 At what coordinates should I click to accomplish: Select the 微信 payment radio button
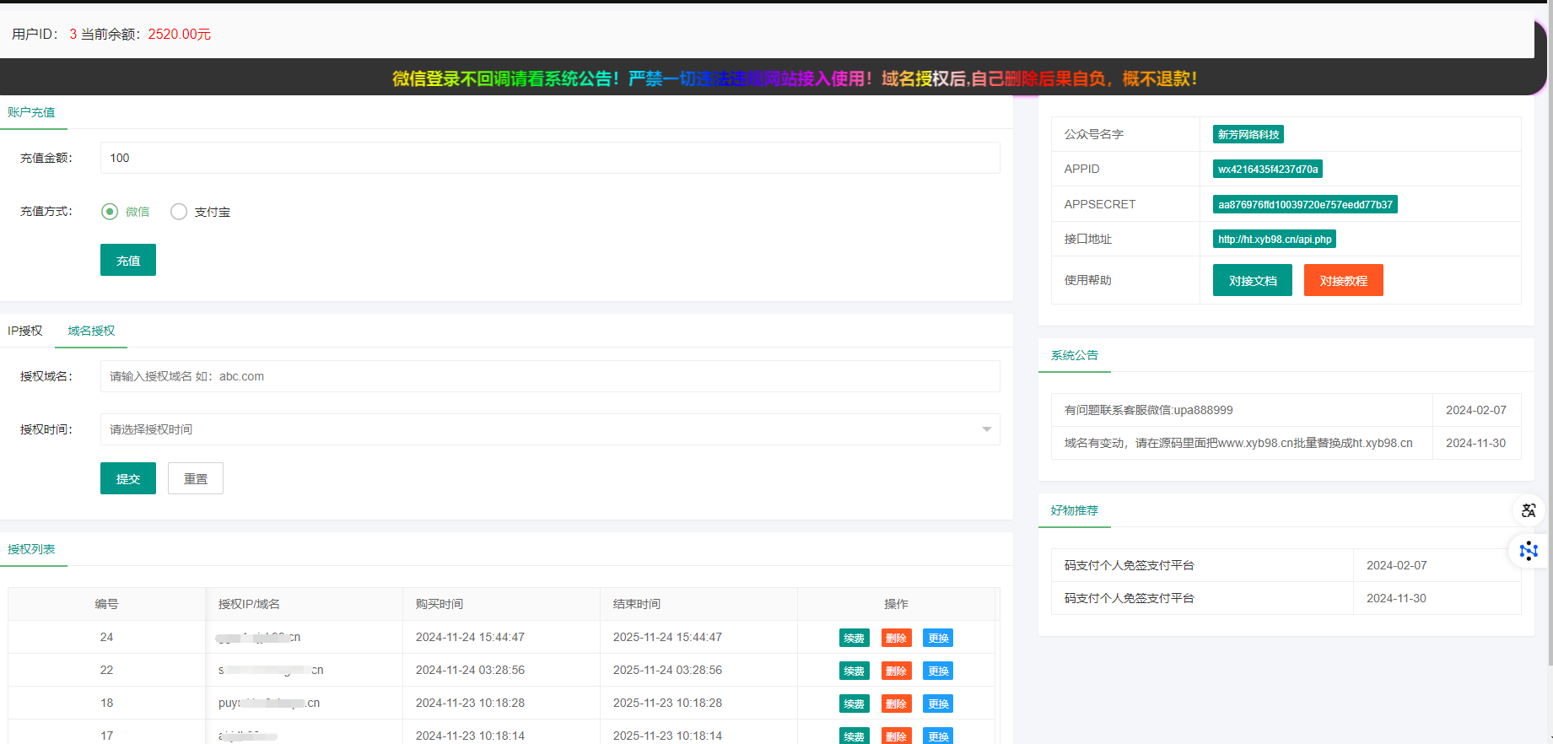point(110,212)
